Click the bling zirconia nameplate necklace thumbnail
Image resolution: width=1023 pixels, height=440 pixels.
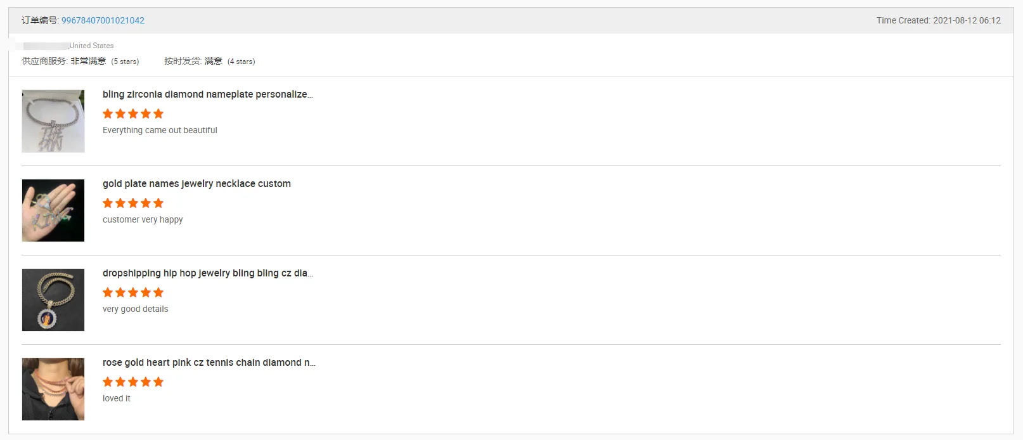coord(53,121)
